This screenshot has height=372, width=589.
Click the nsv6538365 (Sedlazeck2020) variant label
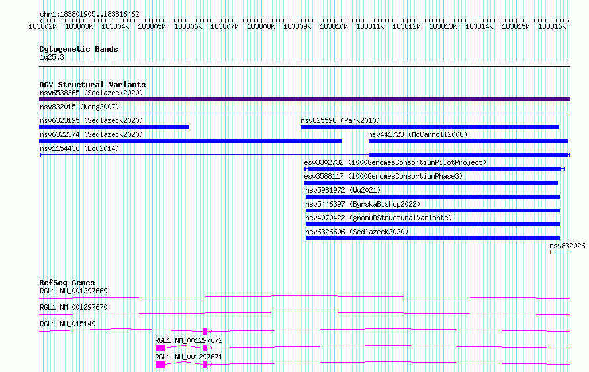pyautogui.click(x=91, y=93)
